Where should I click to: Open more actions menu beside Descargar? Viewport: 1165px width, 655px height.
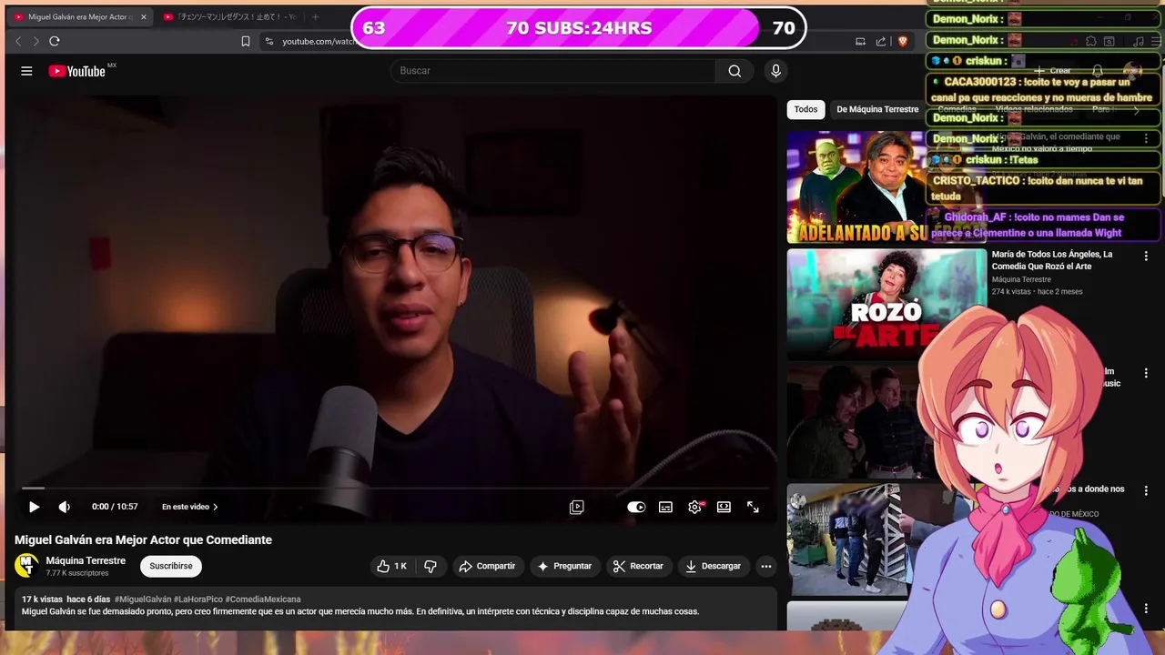click(766, 566)
